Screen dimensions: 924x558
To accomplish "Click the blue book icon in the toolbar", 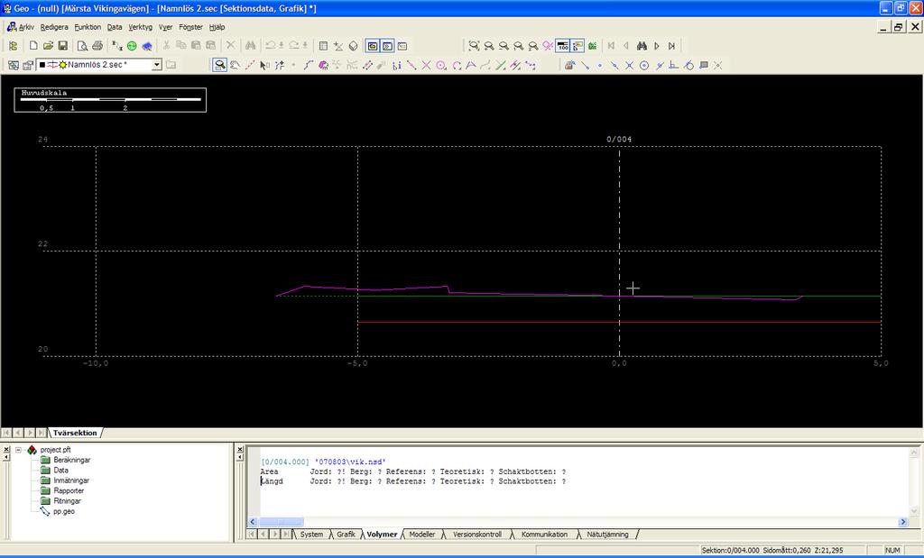I will (147, 46).
